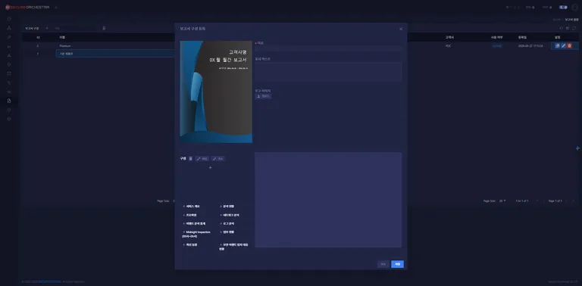Click the refresh icon above table right
This screenshot has width=582, height=286.
coord(574,29)
